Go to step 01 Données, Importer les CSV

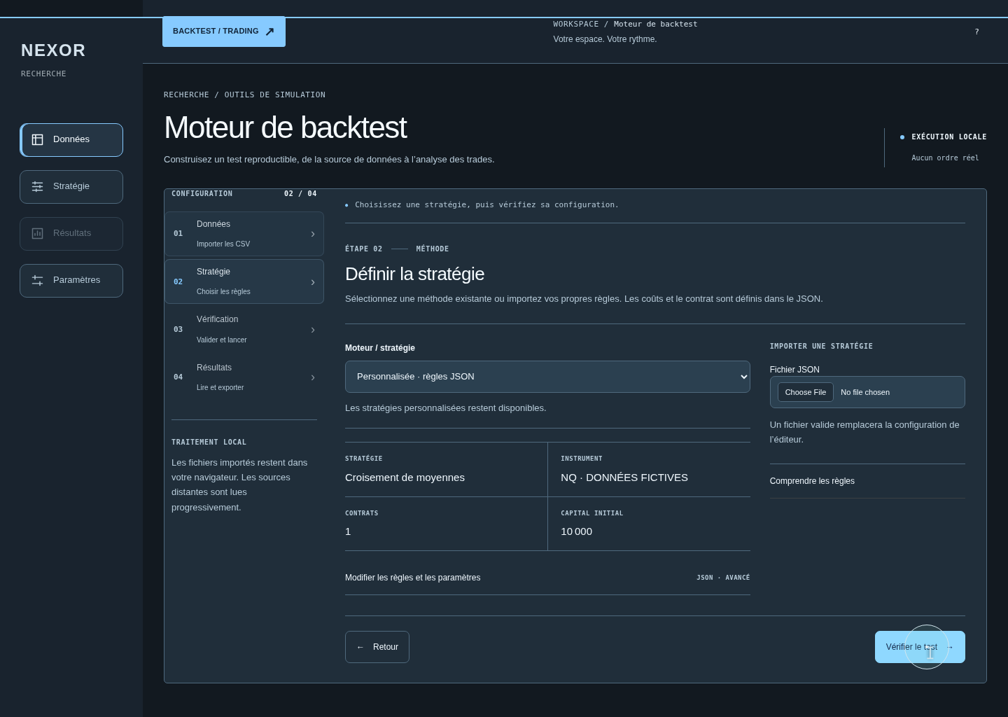(x=244, y=234)
